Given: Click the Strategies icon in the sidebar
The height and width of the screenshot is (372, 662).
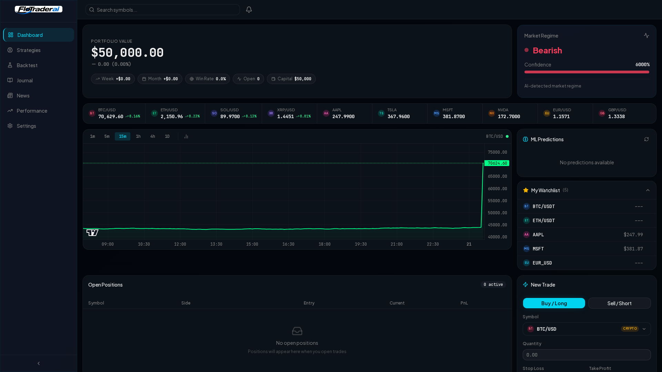Looking at the screenshot, I should 10,50.
